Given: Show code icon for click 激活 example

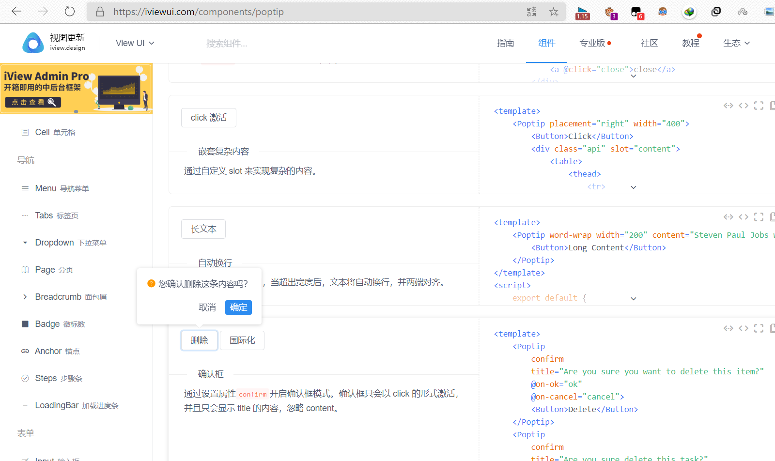Looking at the screenshot, I should pos(744,106).
